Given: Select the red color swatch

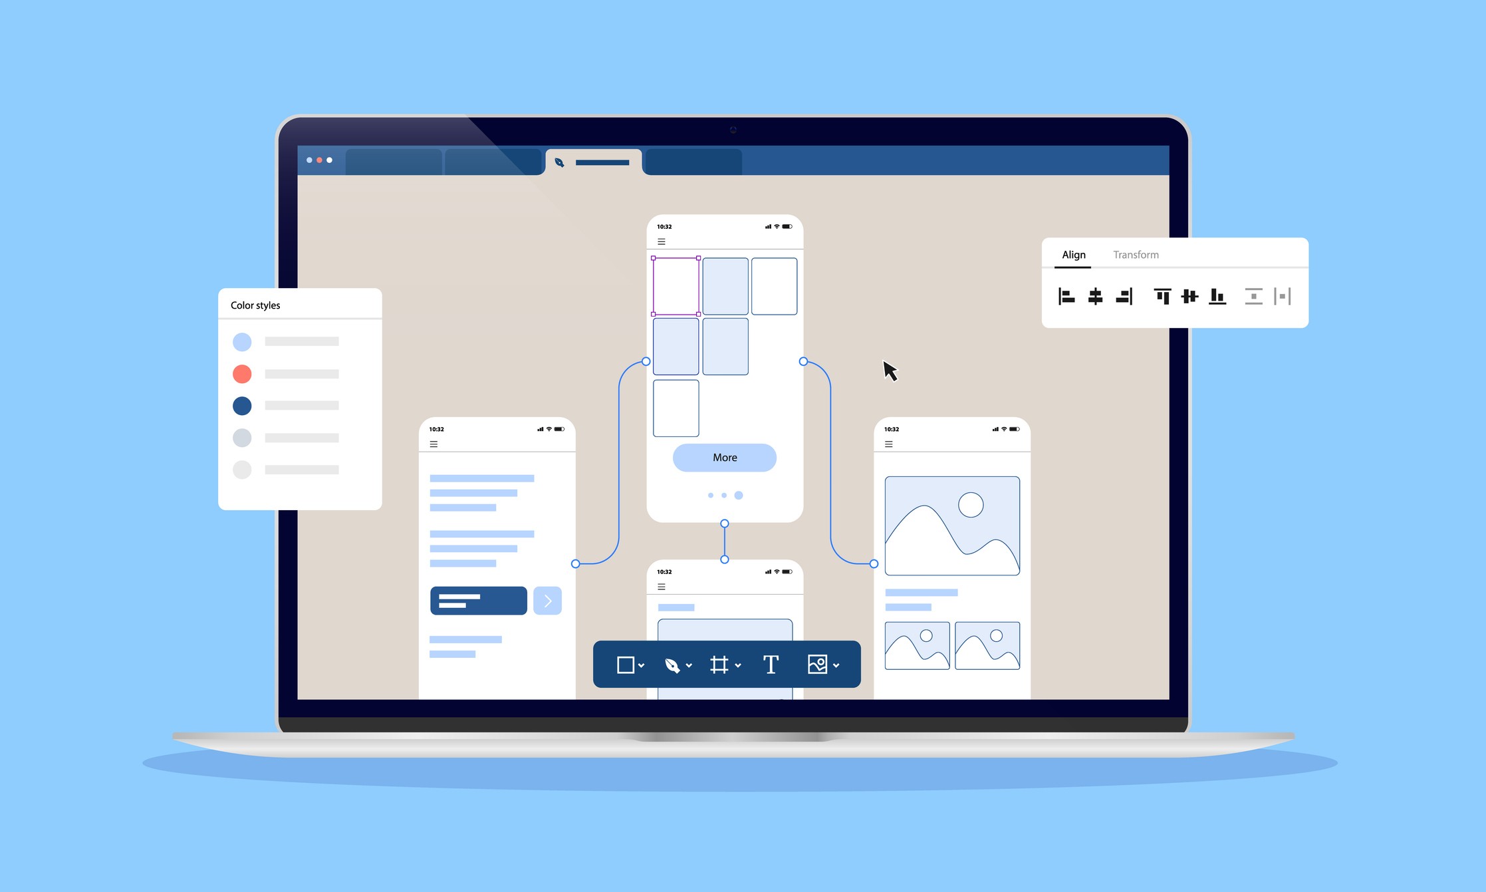Looking at the screenshot, I should pyautogui.click(x=242, y=375).
